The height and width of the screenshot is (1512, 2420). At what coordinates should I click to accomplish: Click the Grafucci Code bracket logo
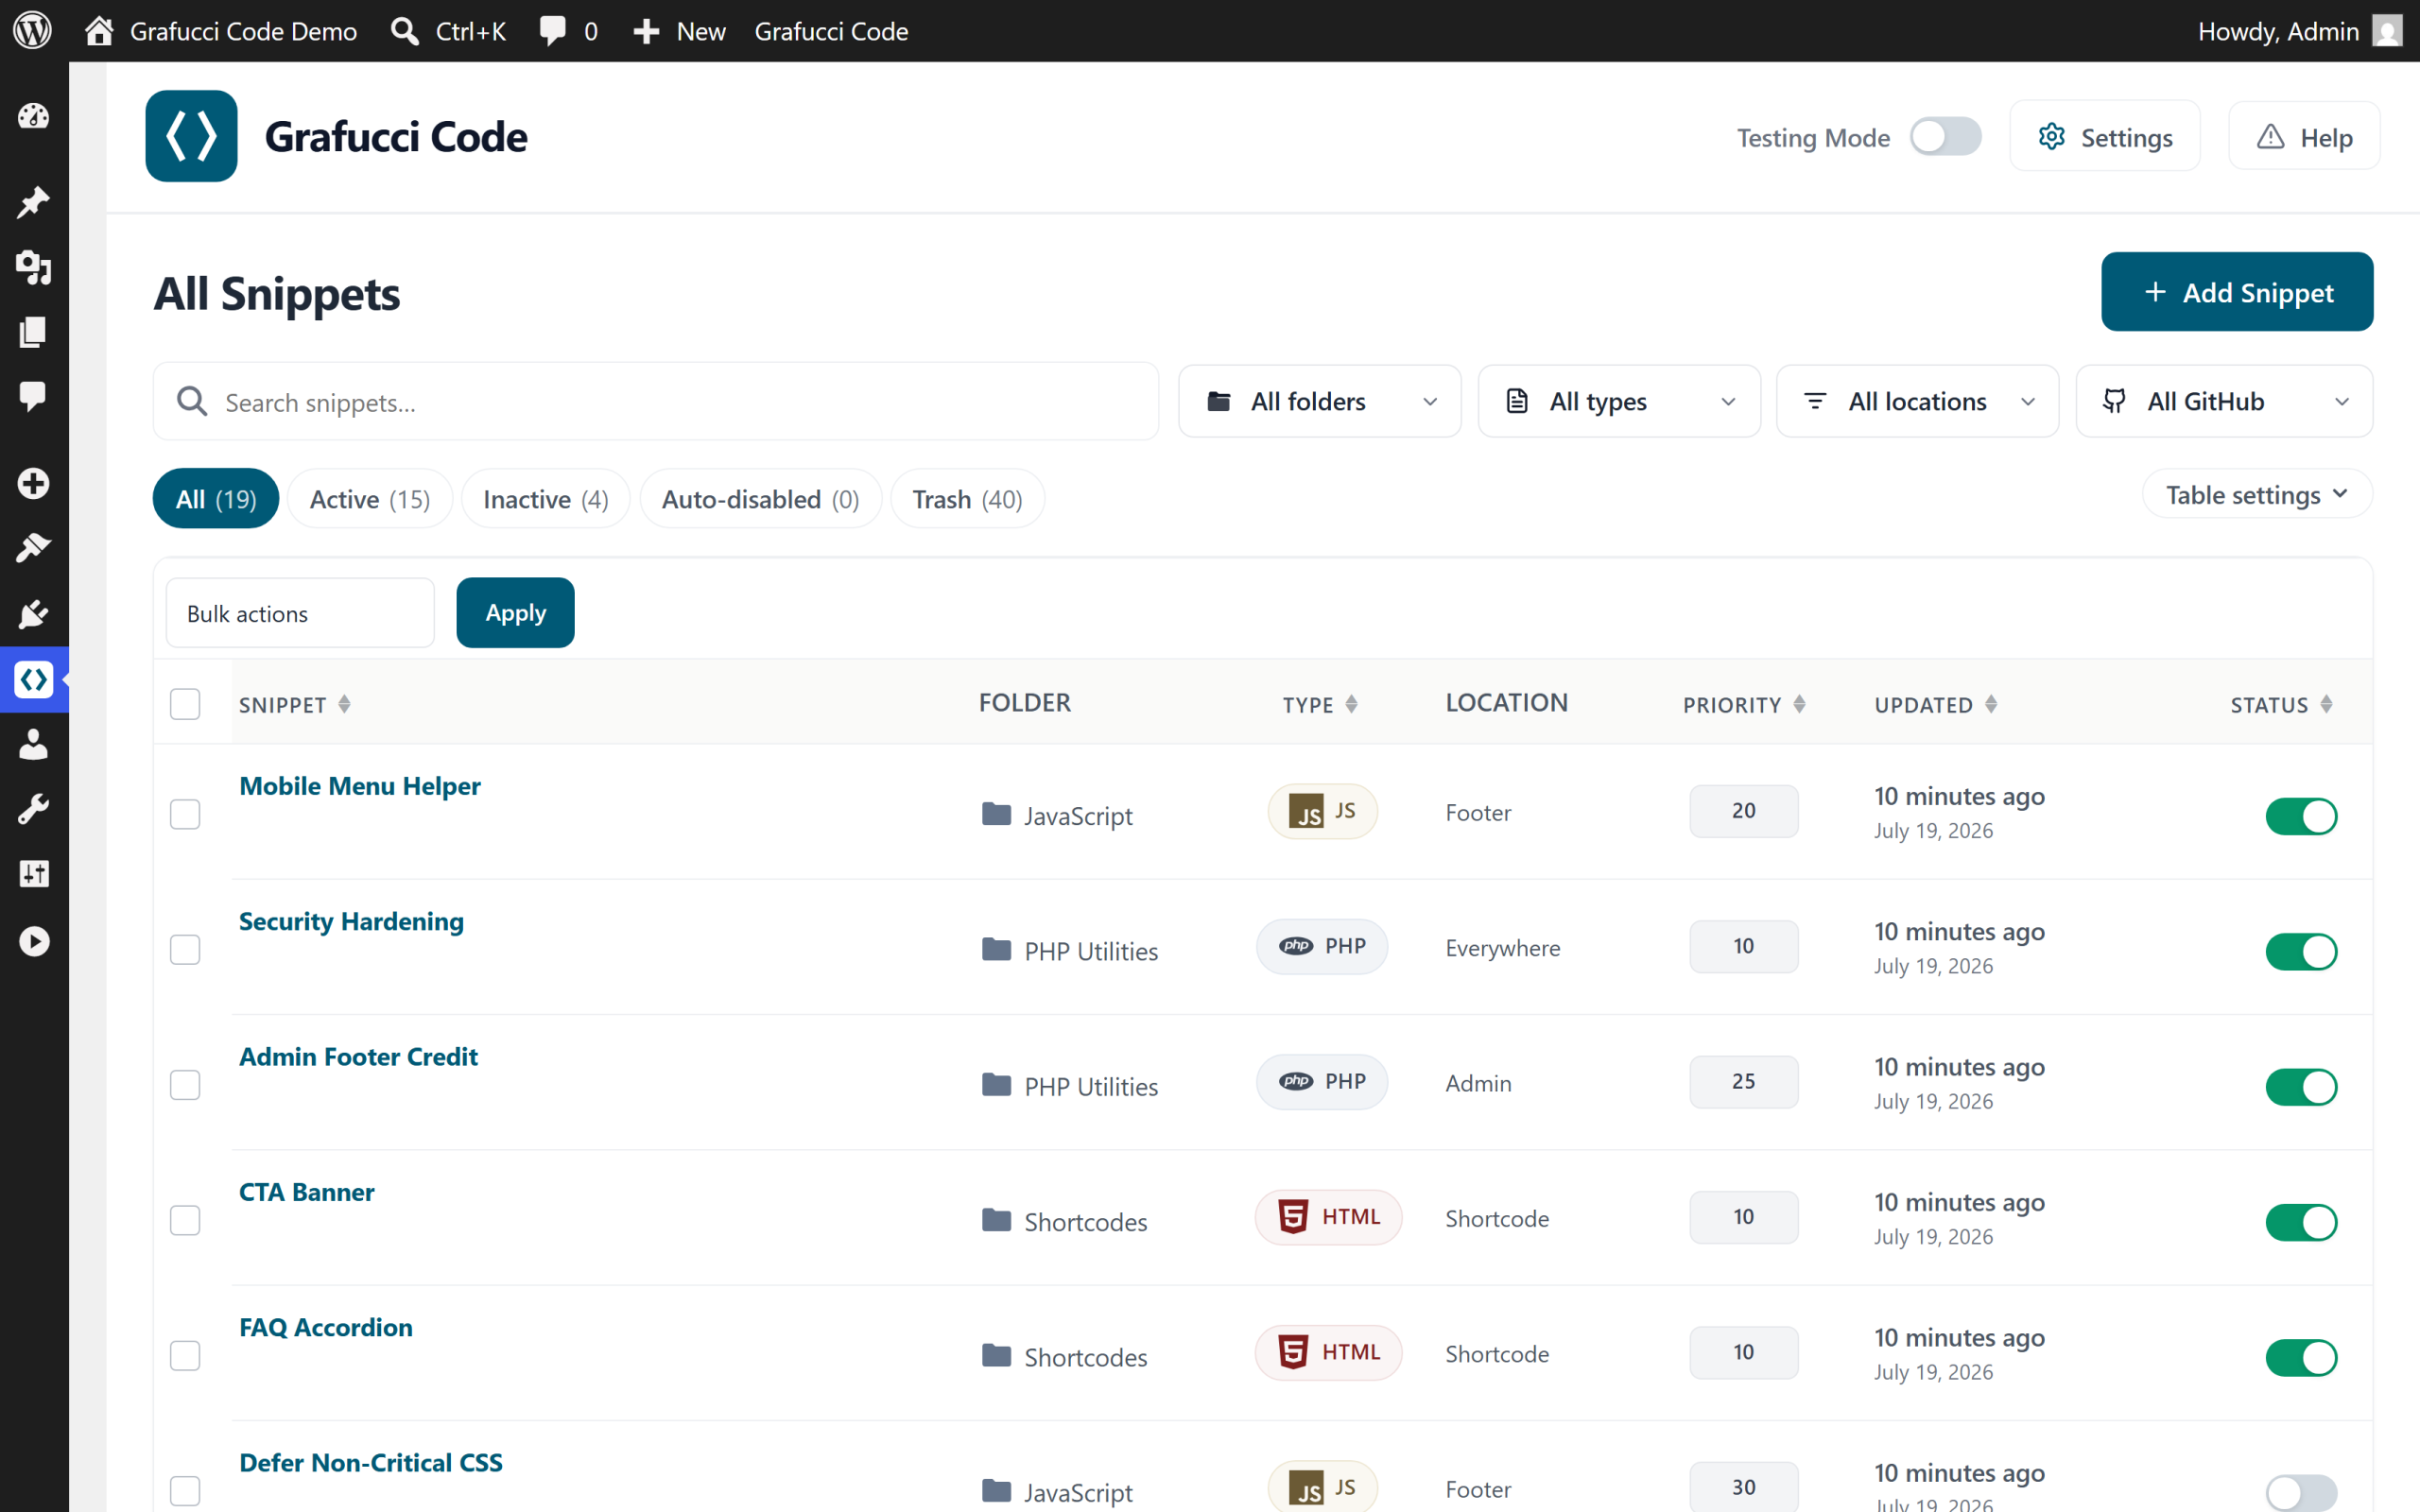[191, 136]
